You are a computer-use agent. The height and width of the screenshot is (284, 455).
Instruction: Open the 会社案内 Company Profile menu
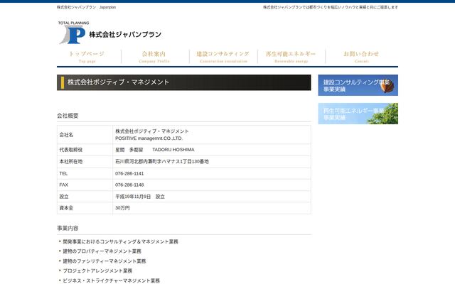pos(154,57)
